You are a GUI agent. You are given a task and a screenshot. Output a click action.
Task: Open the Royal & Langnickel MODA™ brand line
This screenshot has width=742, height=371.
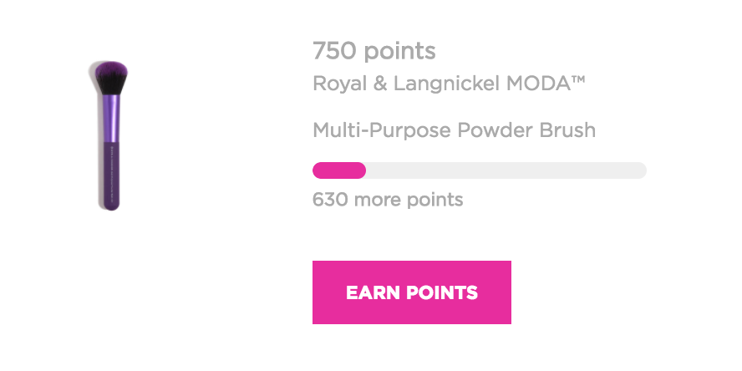pyautogui.click(x=449, y=84)
